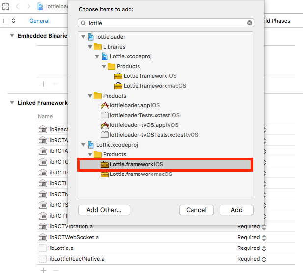Viewport: 303px width, 273px height.
Task: Click the Add button
Action: tap(237, 210)
